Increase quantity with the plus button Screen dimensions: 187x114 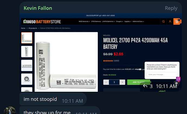122,82
